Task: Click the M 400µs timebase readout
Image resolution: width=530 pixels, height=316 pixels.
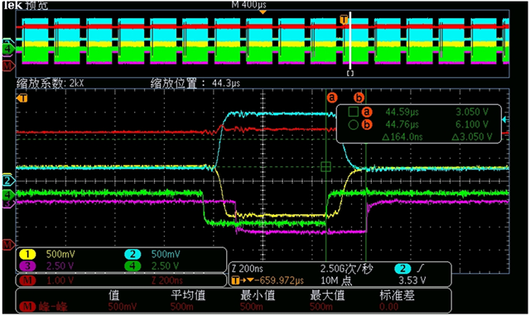Action: [248, 4]
